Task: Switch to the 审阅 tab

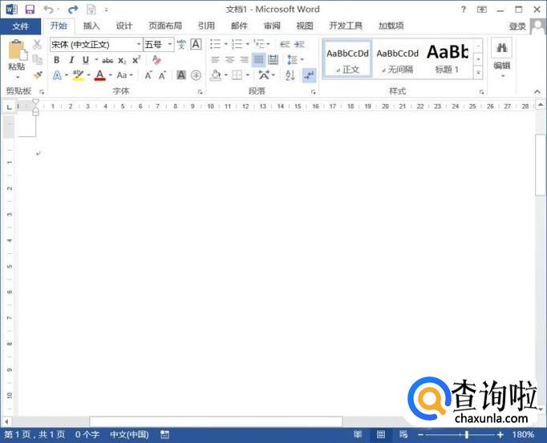Action: click(272, 26)
